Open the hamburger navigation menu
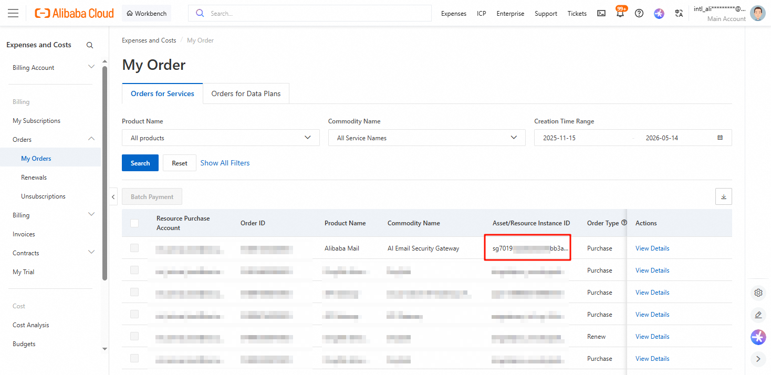The image size is (771, 375). pos(13,13)
